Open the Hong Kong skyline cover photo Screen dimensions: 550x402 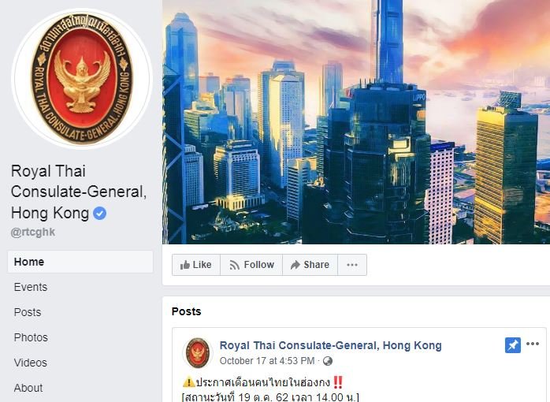(x=356, y=121)
